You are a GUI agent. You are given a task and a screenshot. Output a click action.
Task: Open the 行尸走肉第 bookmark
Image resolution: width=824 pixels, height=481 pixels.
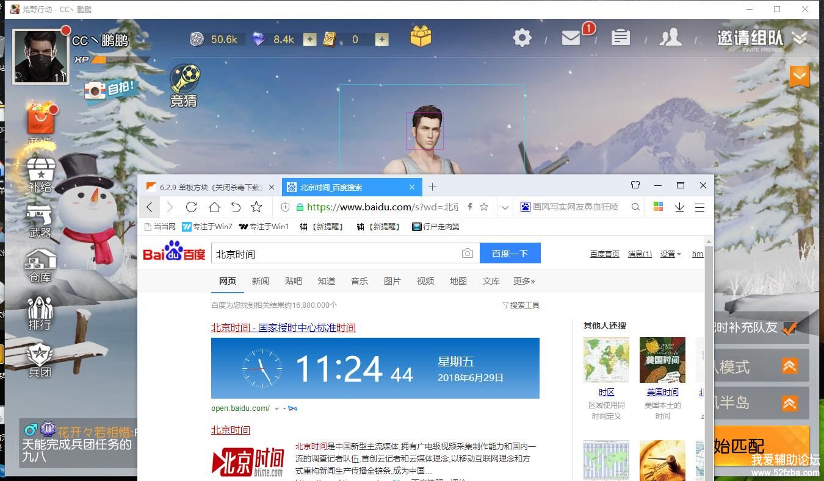click(x=436, y=227)
